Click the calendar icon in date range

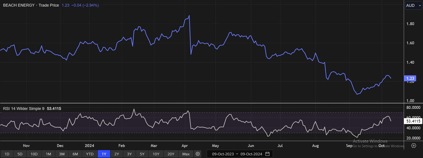click(x=267, y=154)
